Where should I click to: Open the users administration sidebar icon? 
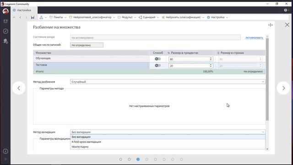click(5, 41)
